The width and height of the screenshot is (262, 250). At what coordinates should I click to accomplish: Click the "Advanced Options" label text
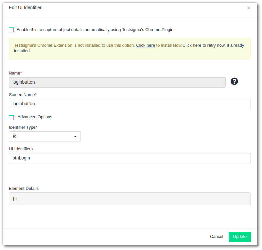point(35,117)
